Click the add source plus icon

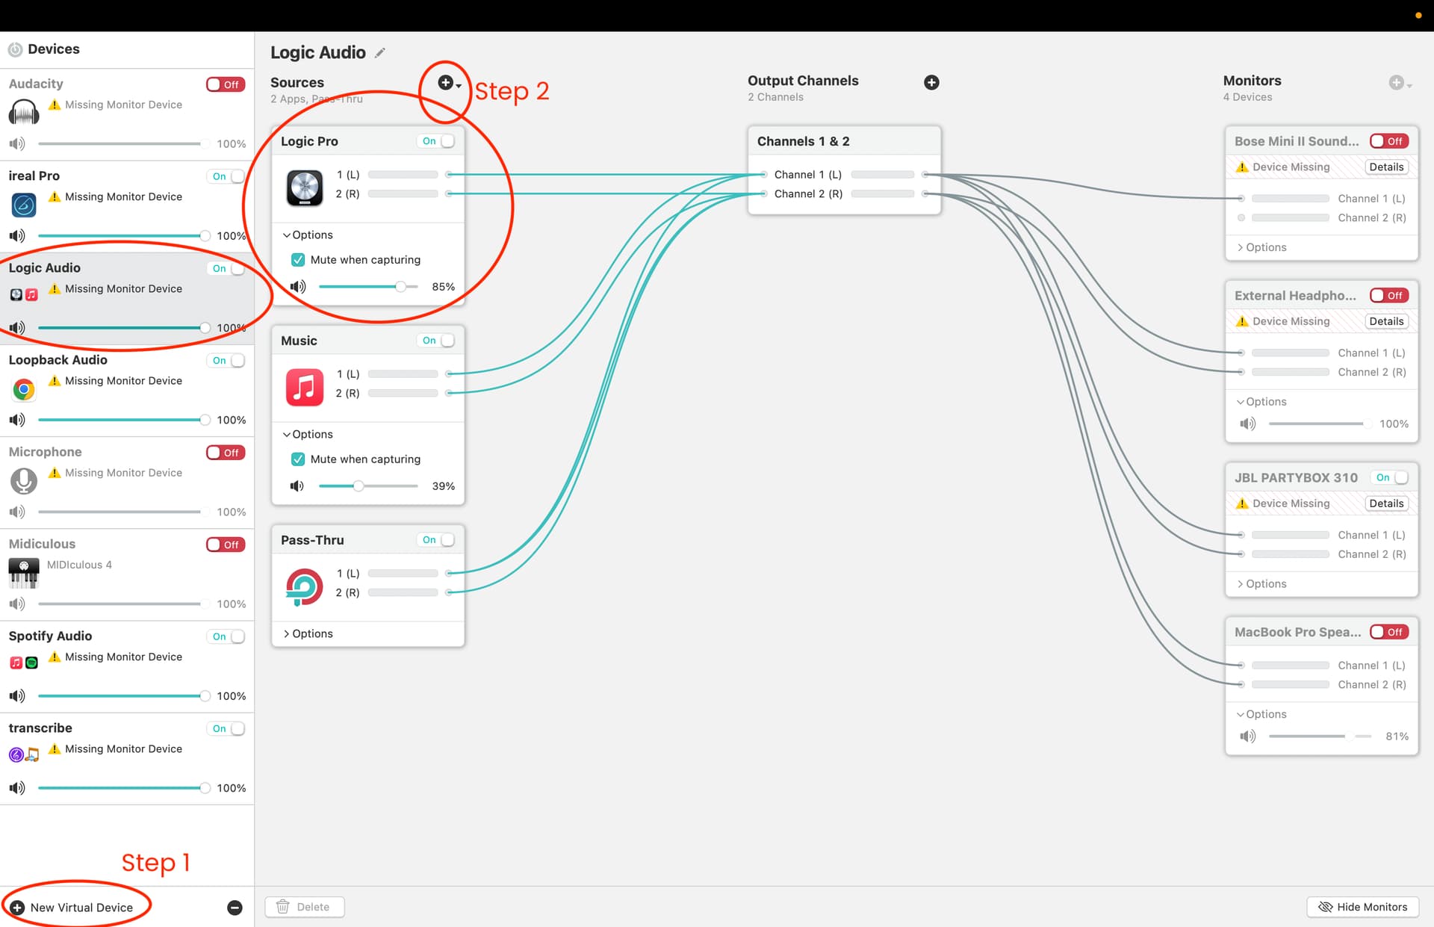(x=446, y=83)
